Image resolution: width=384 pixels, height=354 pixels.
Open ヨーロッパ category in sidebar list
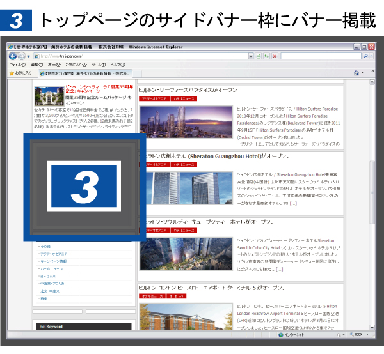(x=48, y=276)
